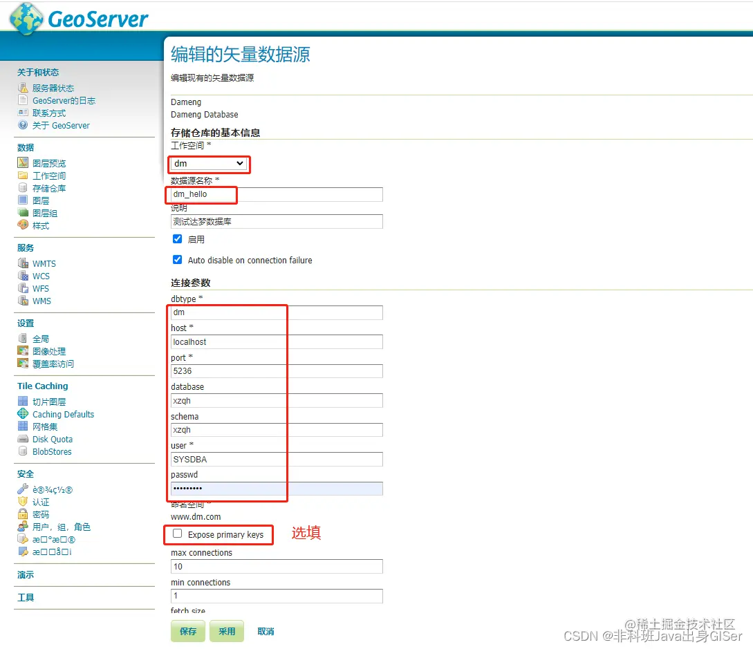Click the 保存 save button

tap(188, 631)
